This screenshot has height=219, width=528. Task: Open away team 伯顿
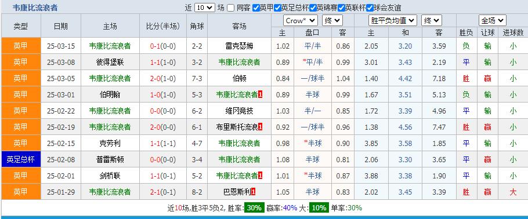pos(239,78)
